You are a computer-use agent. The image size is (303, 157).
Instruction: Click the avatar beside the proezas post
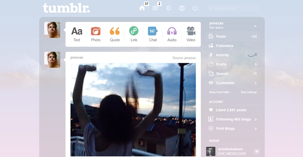click(x=52, y=60)
